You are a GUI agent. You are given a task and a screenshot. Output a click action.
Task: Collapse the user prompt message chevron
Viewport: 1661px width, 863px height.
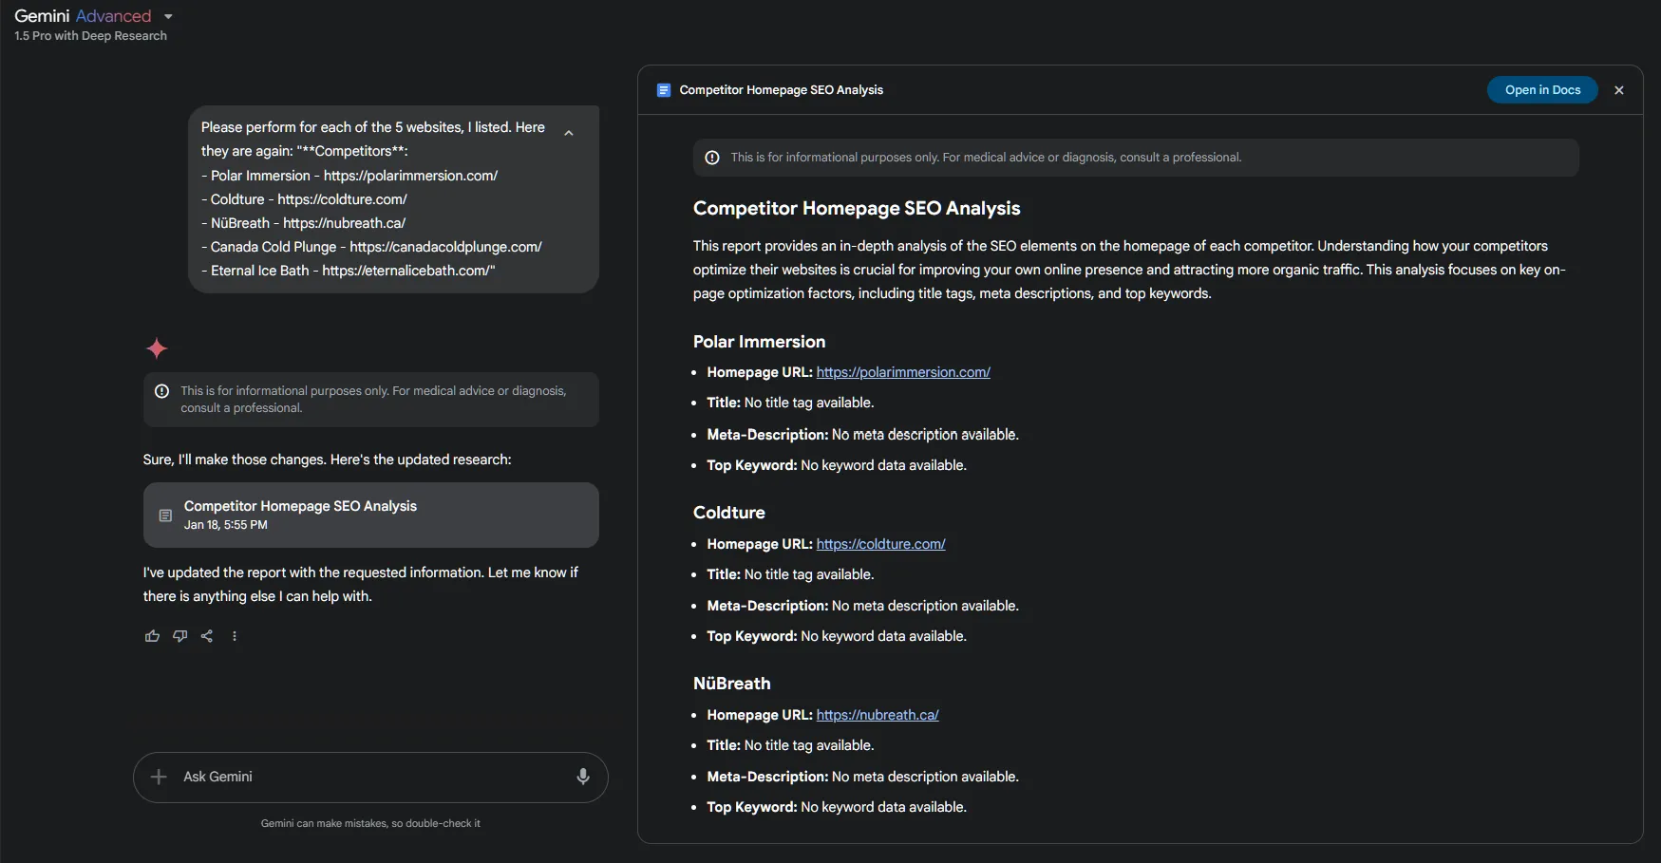pyautogui.click(x=569, y=133)
